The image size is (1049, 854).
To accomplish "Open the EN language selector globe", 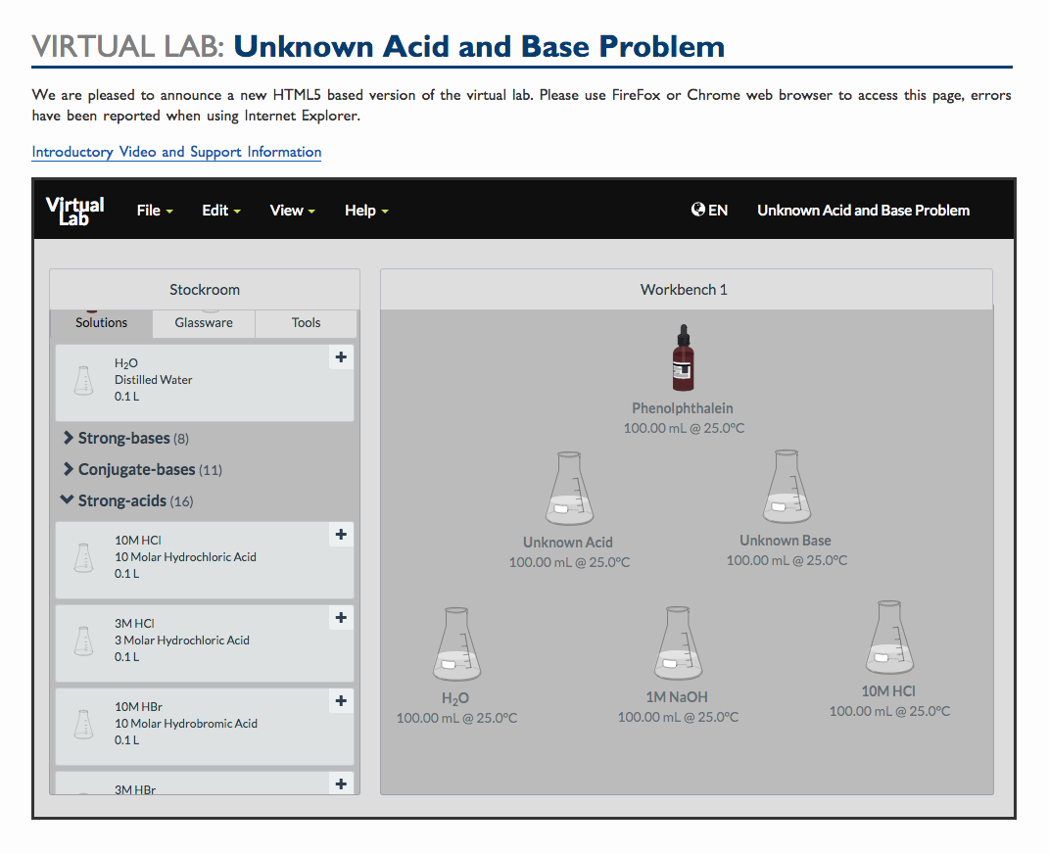I will click(708, 209).
